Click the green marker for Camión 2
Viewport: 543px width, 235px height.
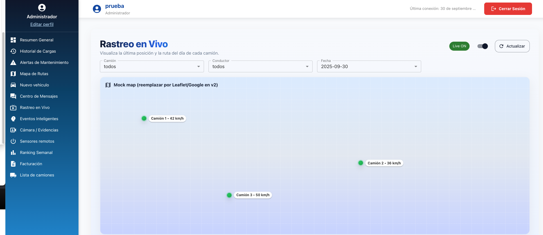coord(361,163)
